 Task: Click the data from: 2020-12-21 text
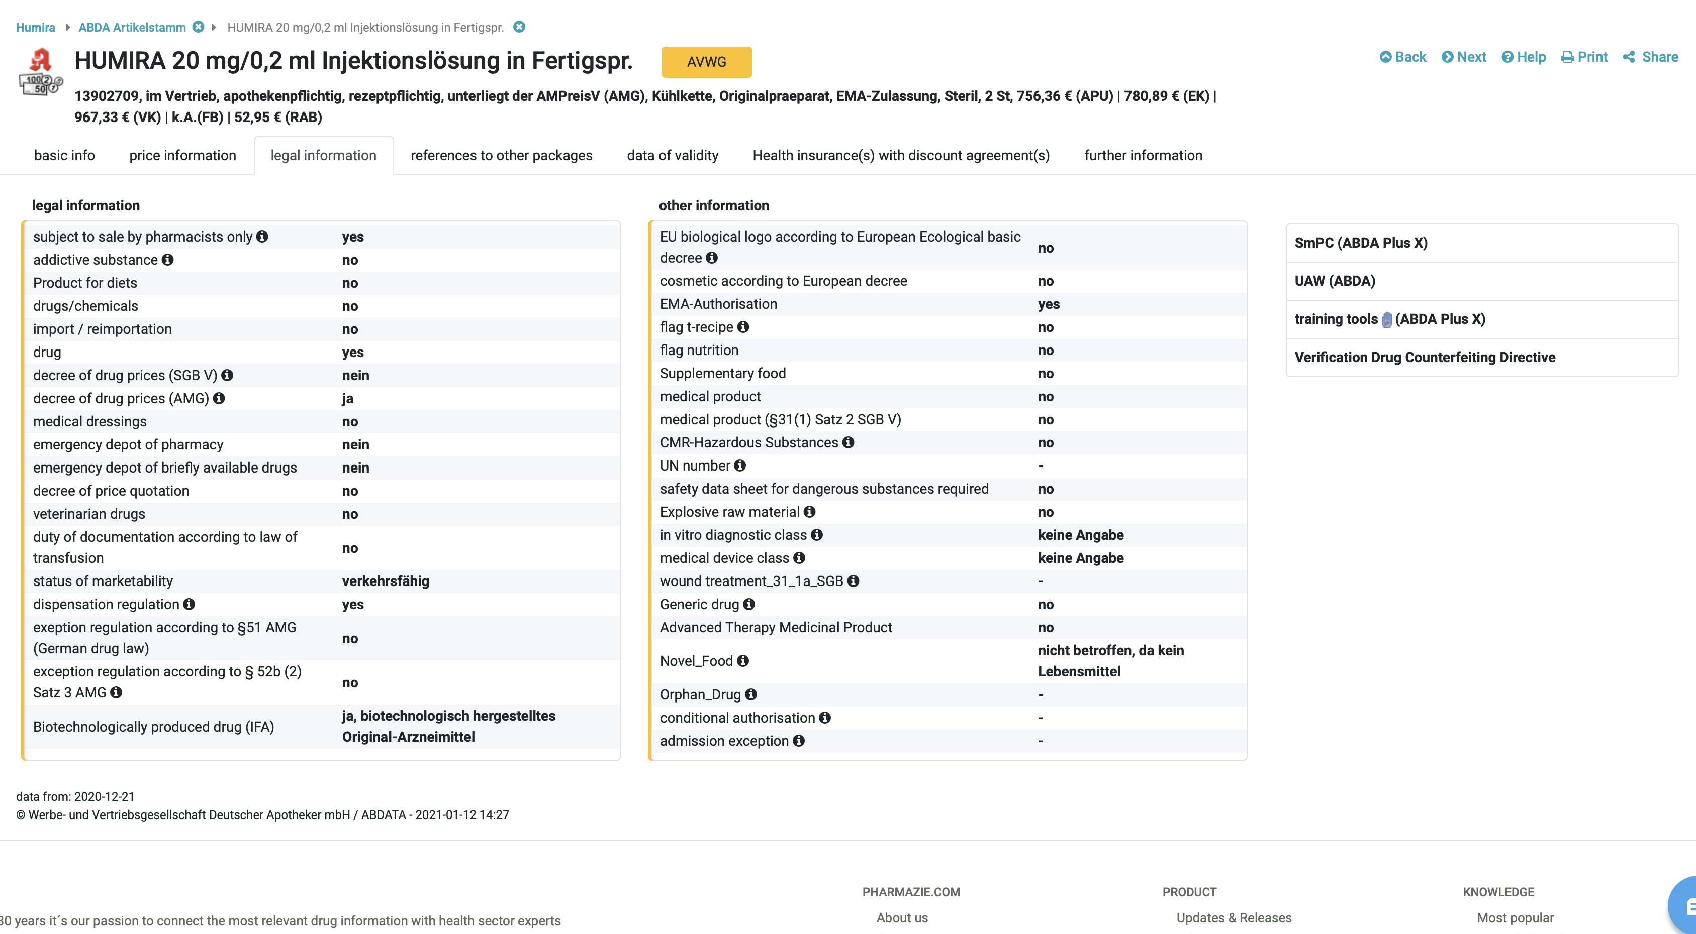point(75,796)
